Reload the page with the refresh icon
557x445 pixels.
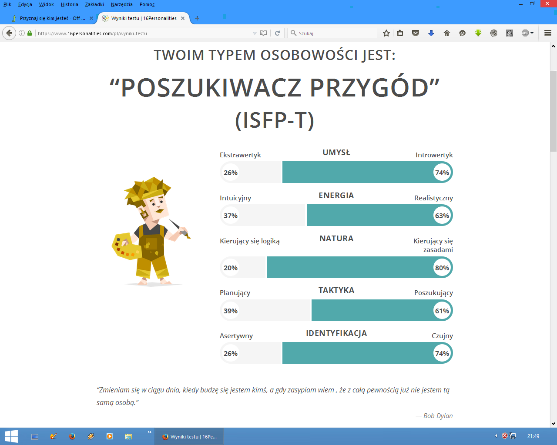pyautogui.click(x=277, y=33)
